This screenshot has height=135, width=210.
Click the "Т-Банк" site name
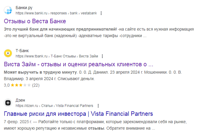coord(22,51)
